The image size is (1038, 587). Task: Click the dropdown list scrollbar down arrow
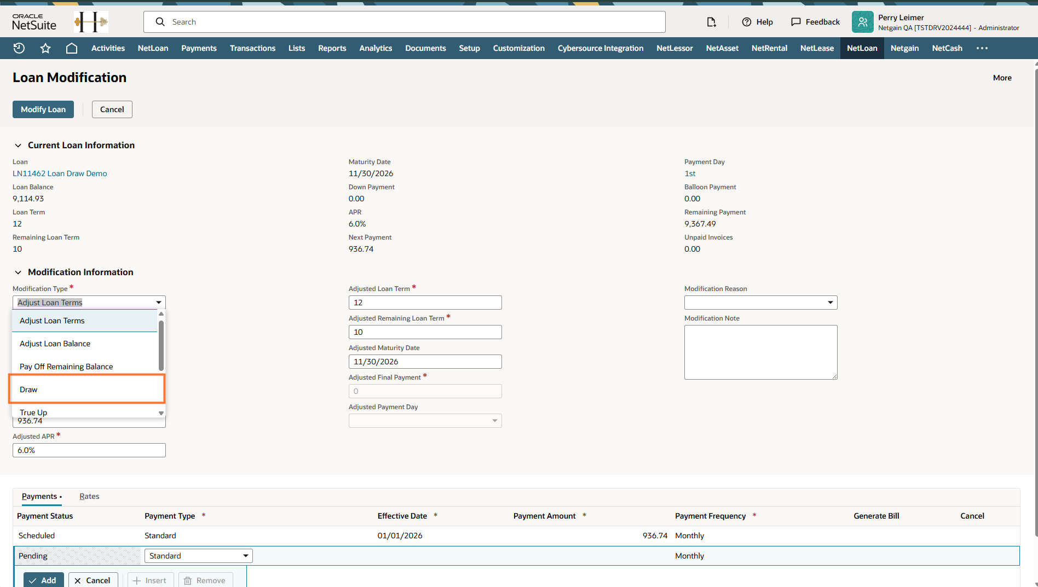[161, 413]
